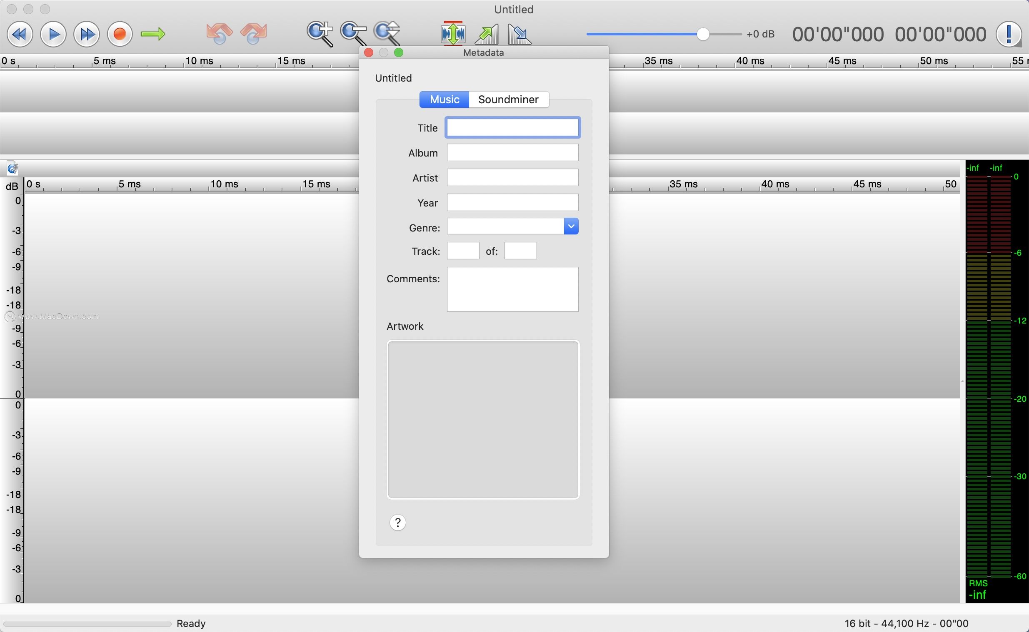Screen dimensions: 1029x632
Task: Click the Artwork image well
Action: (483, 420)
